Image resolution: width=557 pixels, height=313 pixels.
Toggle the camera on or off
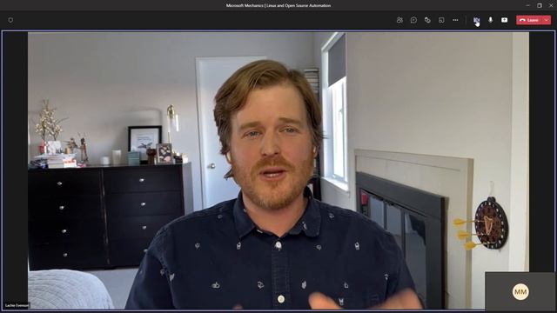(476, 20)
